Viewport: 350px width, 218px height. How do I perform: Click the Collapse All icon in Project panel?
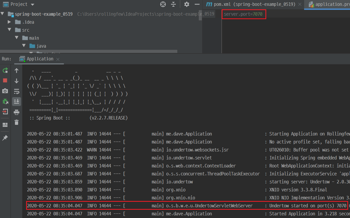pyautogui.click(x=174, y=4)
